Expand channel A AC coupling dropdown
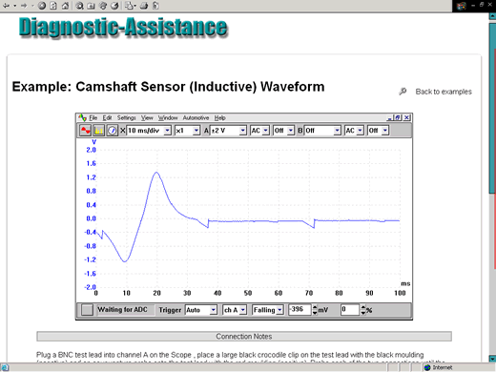Image resolution: width=496 pixels, height=372 pixels. pyautogui.click(x=265, y=131)
